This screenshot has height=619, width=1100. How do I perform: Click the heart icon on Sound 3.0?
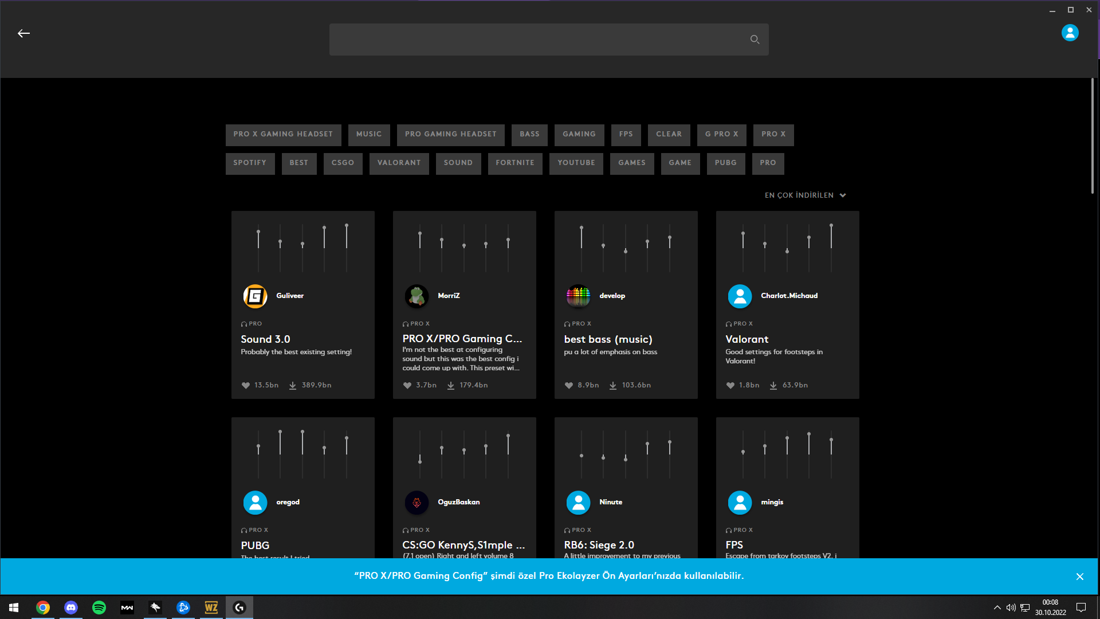click(x=246, y=386)
